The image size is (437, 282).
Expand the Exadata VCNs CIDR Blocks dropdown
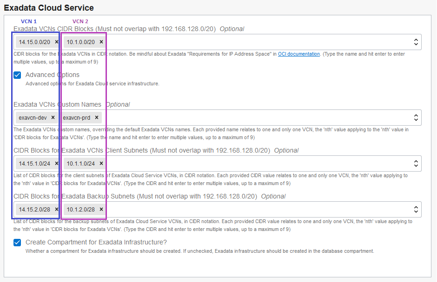point(416,42)
